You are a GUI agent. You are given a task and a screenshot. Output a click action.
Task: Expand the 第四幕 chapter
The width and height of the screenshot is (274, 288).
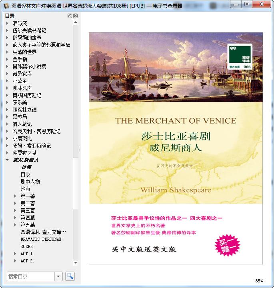(15, 218)
